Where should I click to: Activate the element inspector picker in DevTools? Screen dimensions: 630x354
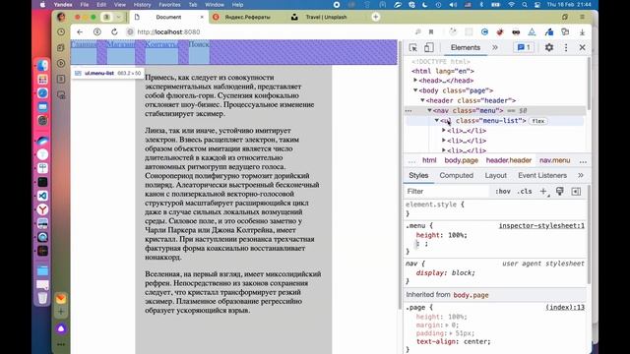tap(413, 47)
